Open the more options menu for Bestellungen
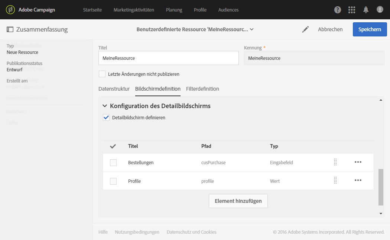The height and width of the screenshot is (240, 390). pos(358,162)
